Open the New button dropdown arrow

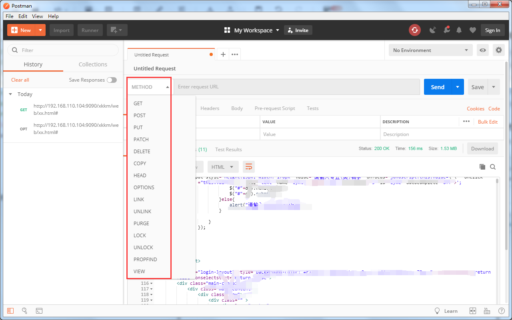[40, 30]
